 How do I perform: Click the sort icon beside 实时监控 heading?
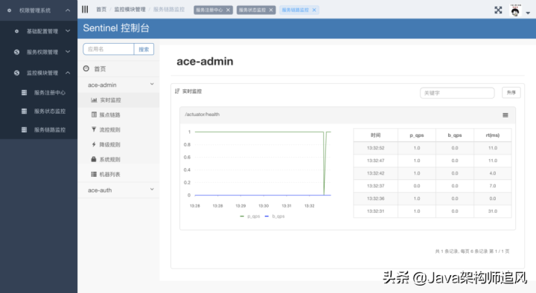(x=177, y=91)
